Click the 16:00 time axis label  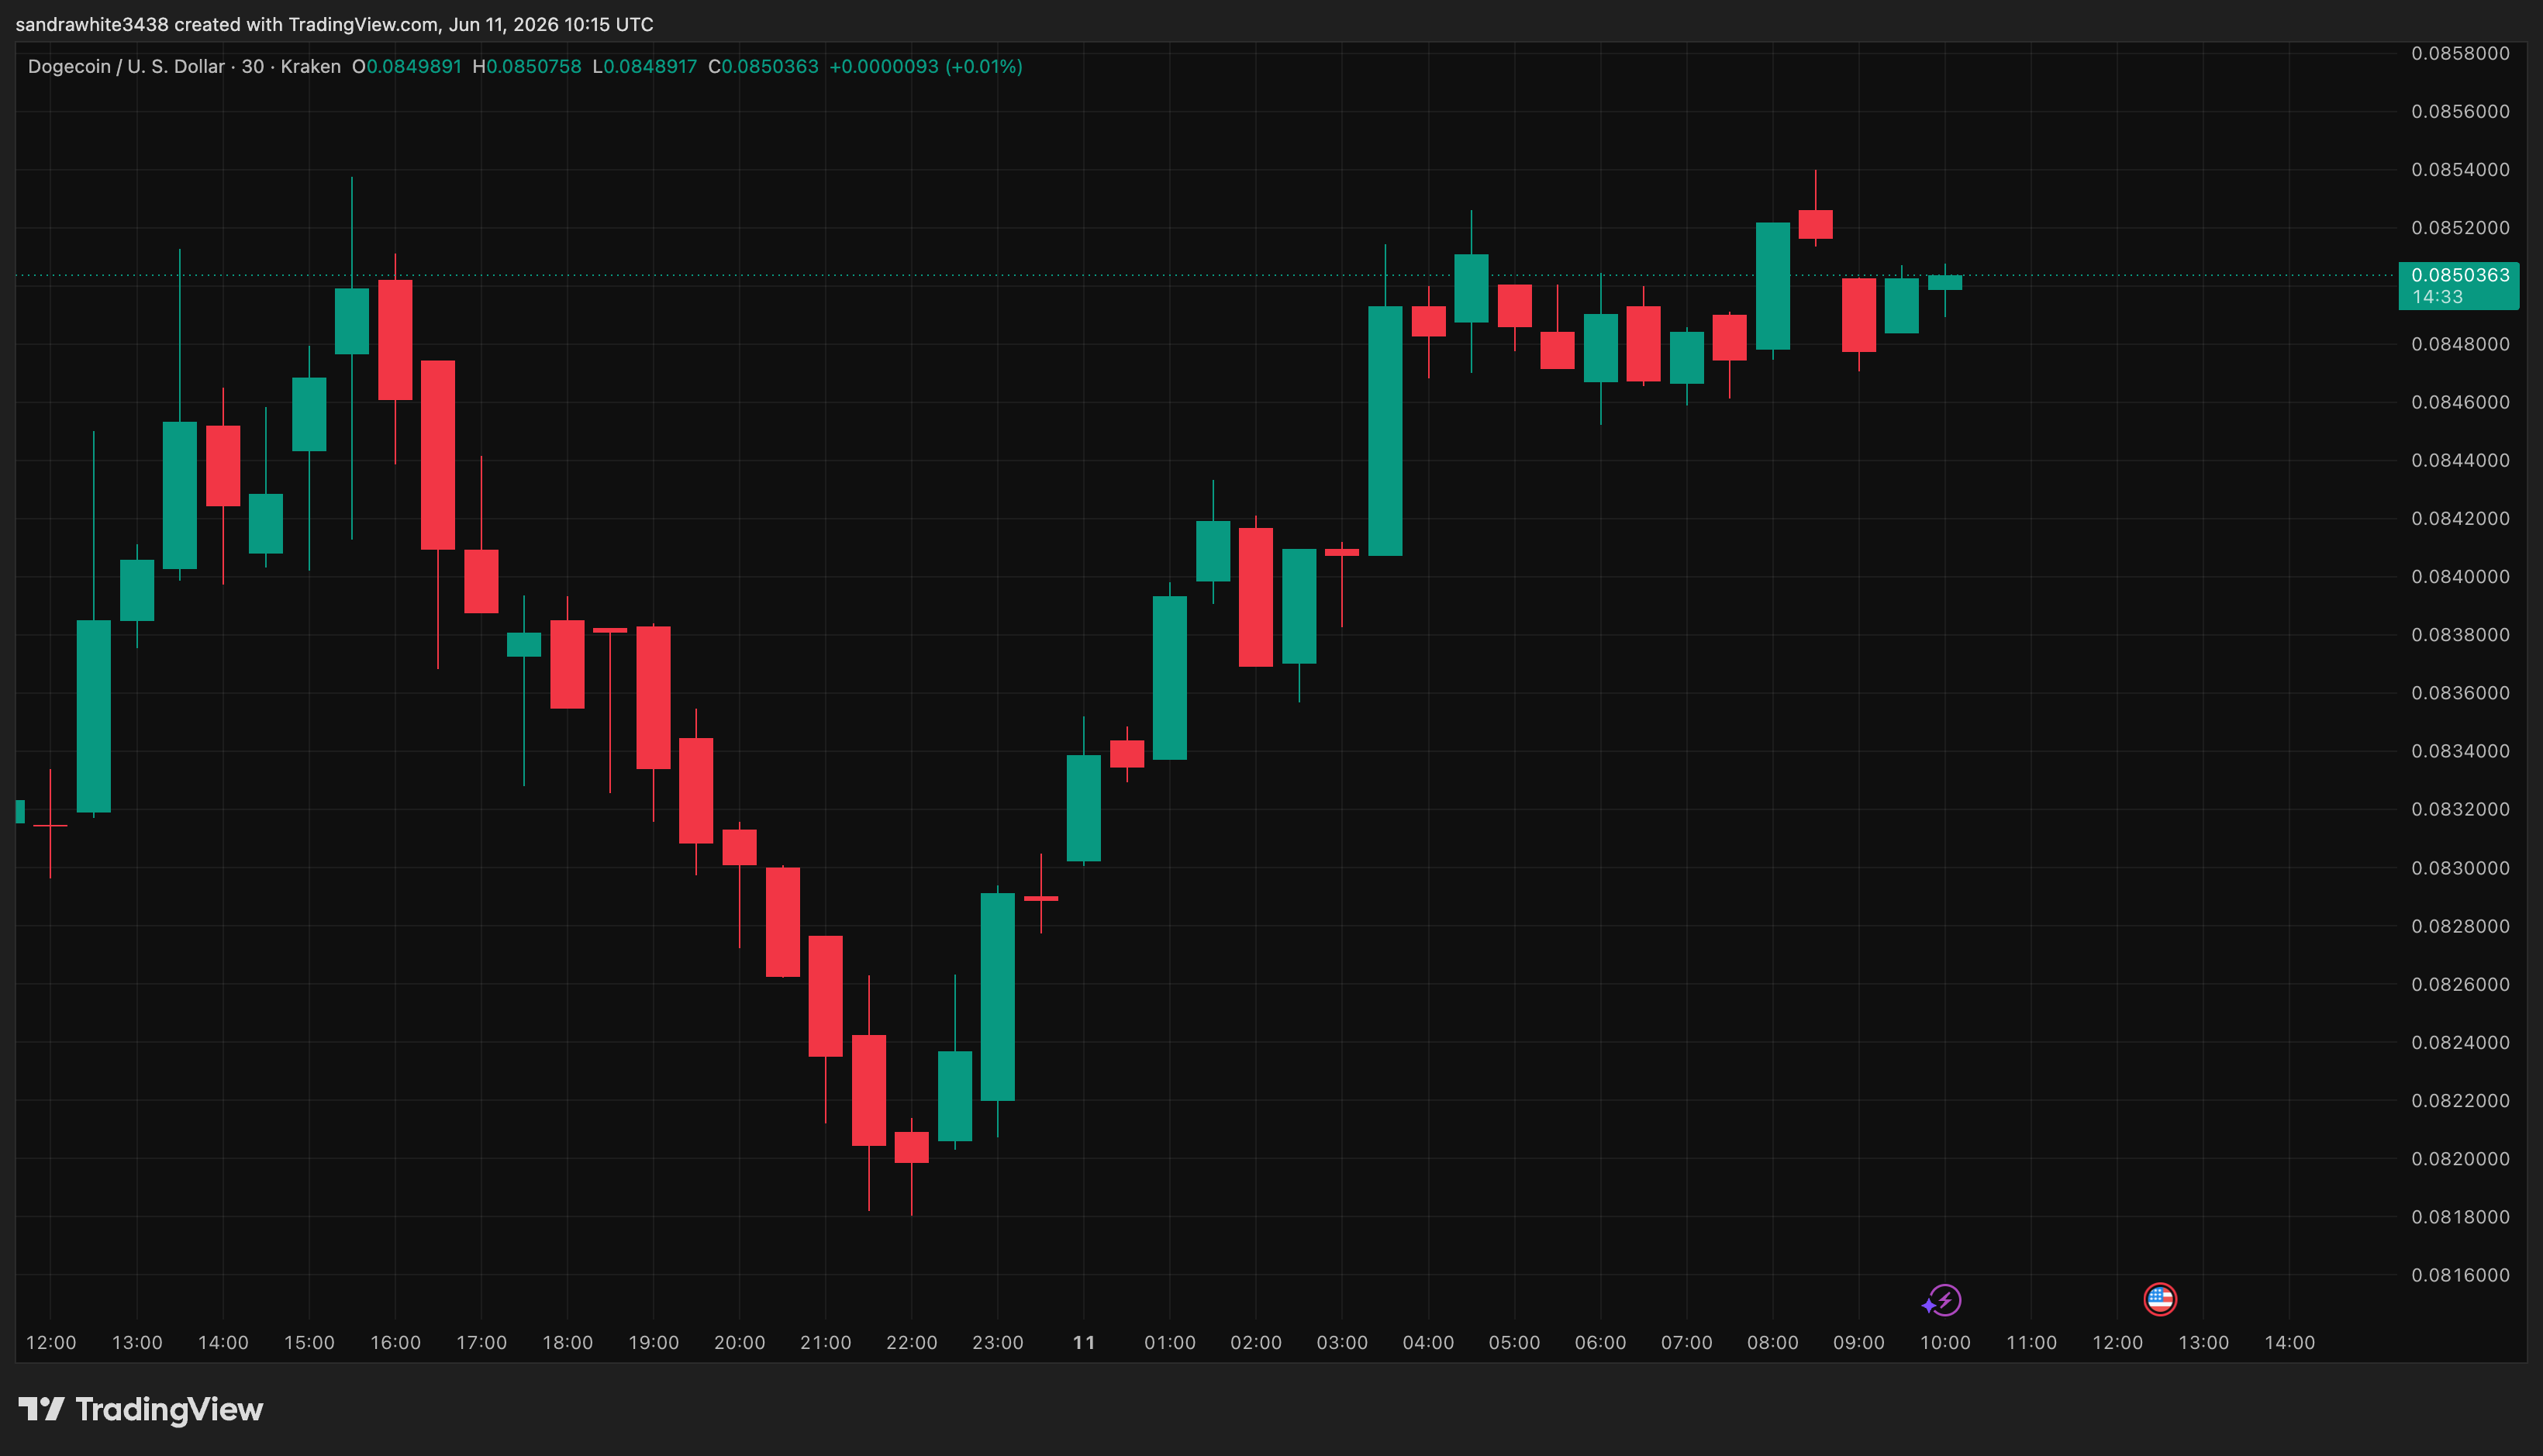coord(395,1342)
